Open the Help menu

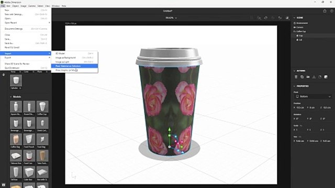[64, 6]
